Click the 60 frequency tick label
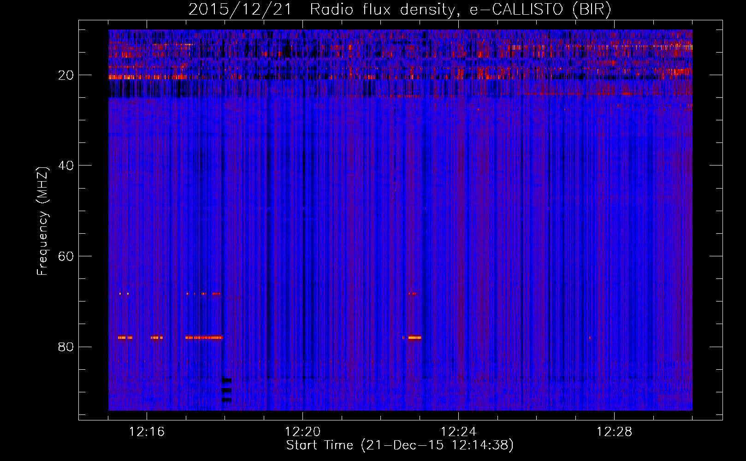Viewport: 746px width, 461px height. [66, 256]
